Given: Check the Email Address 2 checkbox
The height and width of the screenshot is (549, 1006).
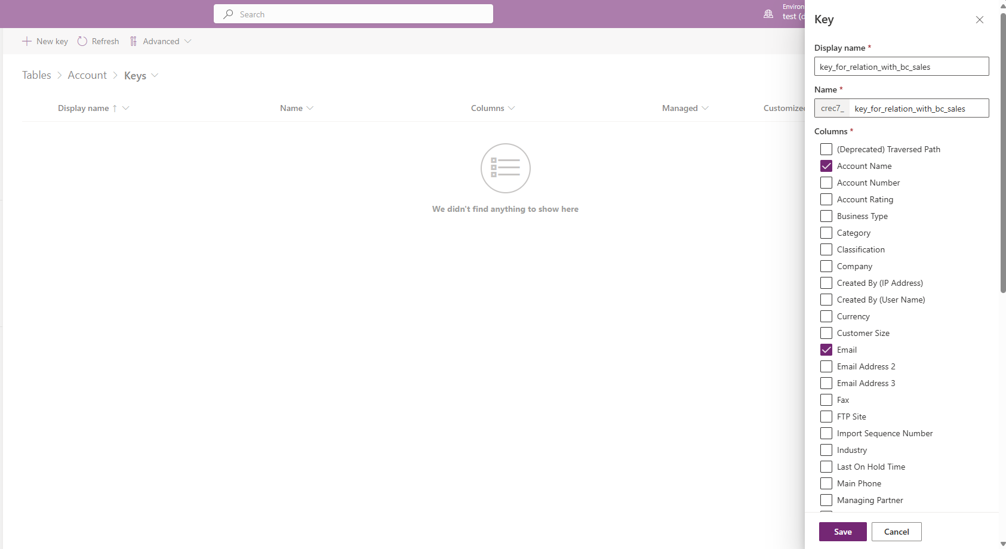Looking at the screenshot, I should (x=826, y=366).
